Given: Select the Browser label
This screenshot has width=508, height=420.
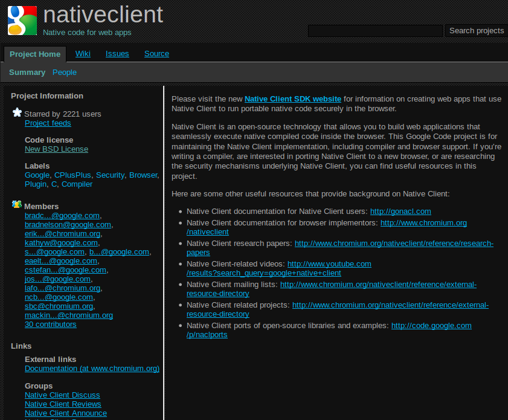Looking at the screenshot, I should point(143,175).
